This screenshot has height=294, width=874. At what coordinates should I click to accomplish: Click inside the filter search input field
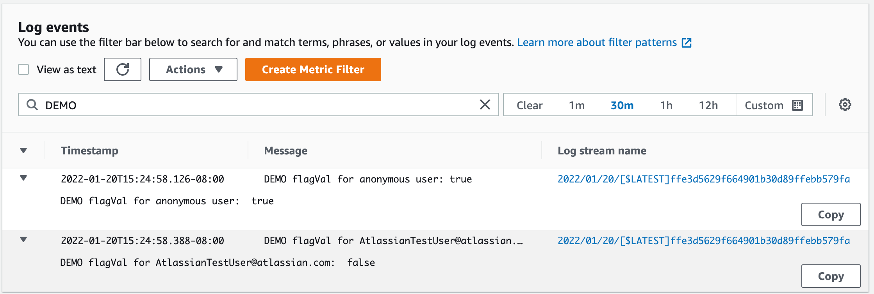point(234,104)
